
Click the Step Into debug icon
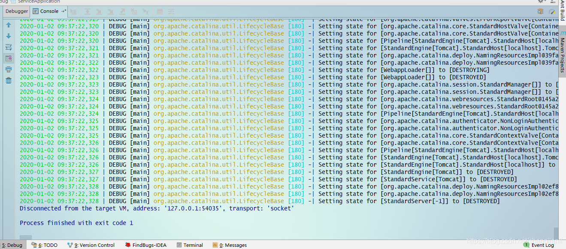pos(99,12)
